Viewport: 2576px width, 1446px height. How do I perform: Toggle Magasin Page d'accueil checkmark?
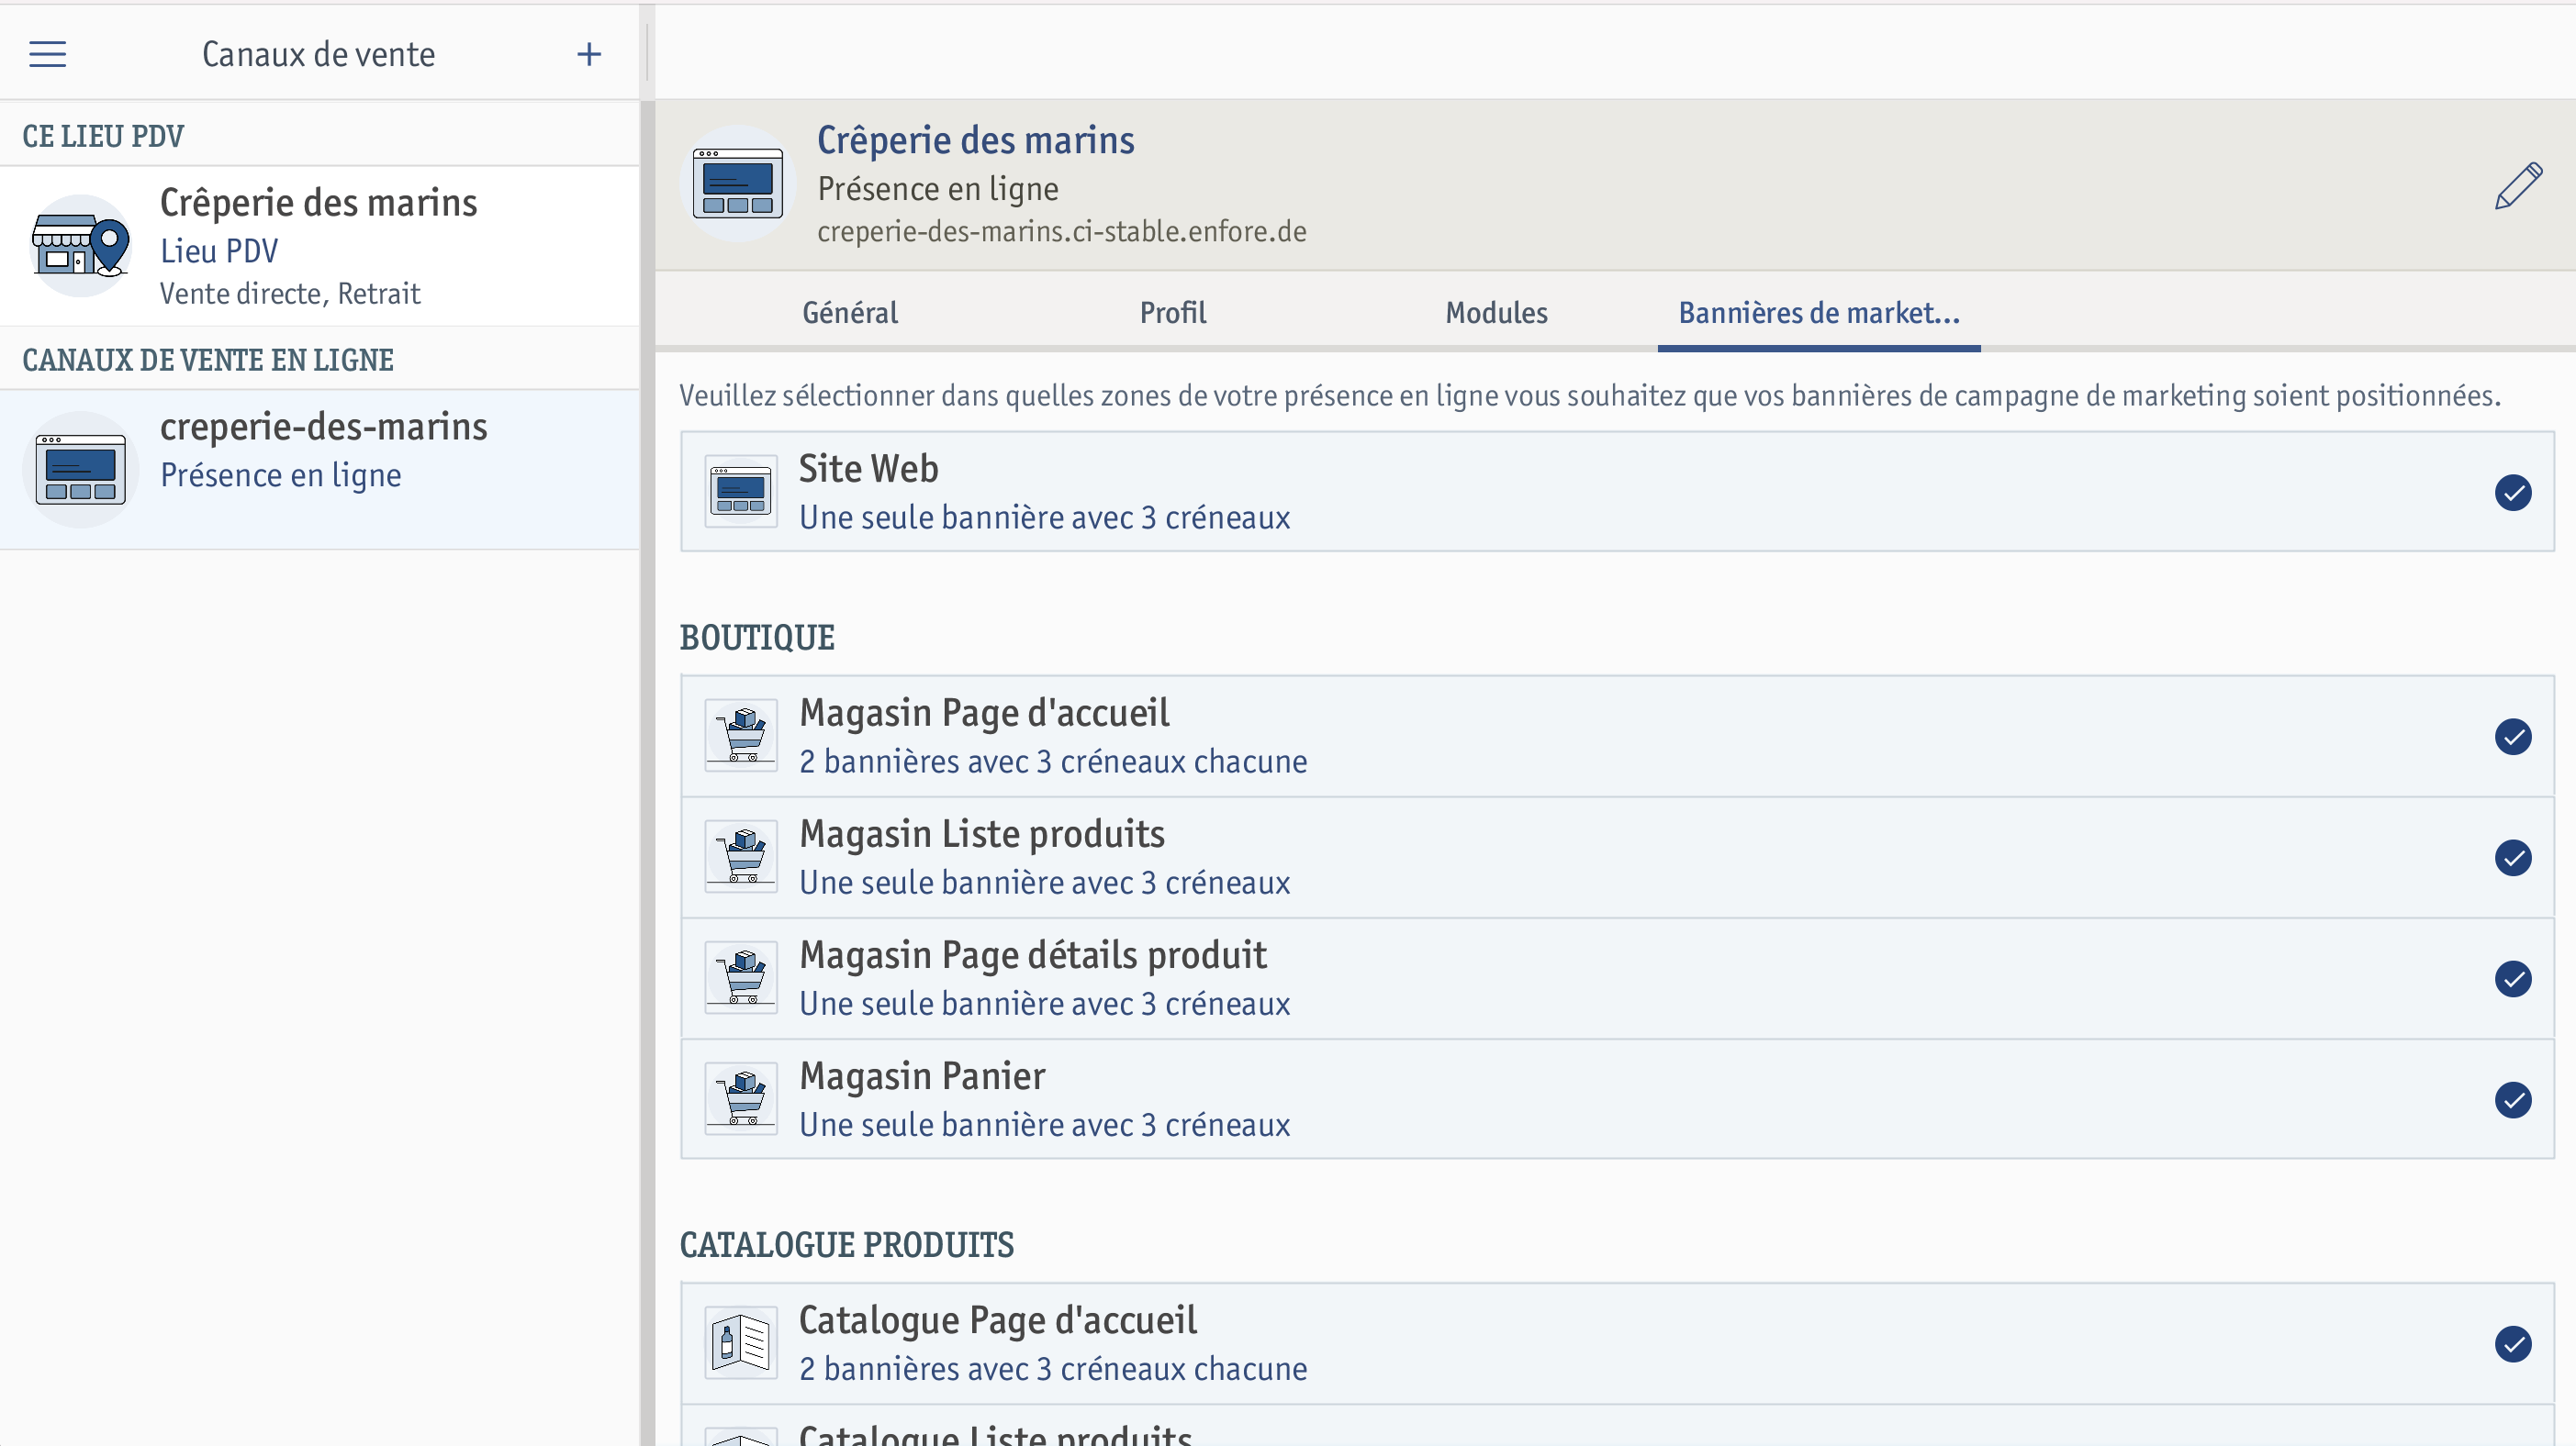[2512, 737]
